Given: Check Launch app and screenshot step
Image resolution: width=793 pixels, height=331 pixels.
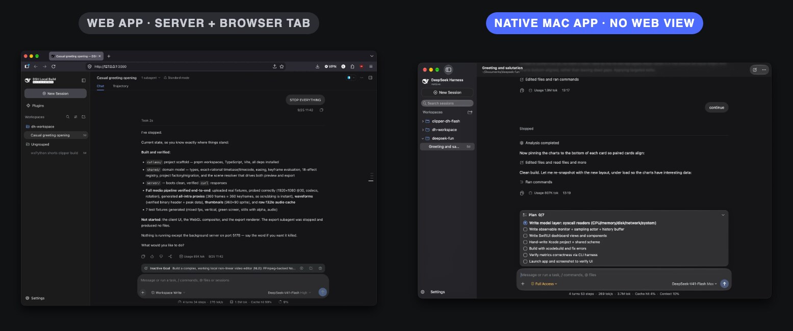Looking at the screenshot, I should [525, 261].
